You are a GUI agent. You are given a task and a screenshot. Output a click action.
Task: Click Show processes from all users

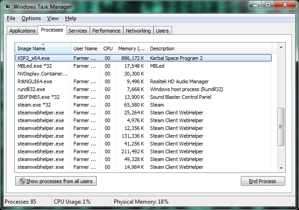coord(56,181)
